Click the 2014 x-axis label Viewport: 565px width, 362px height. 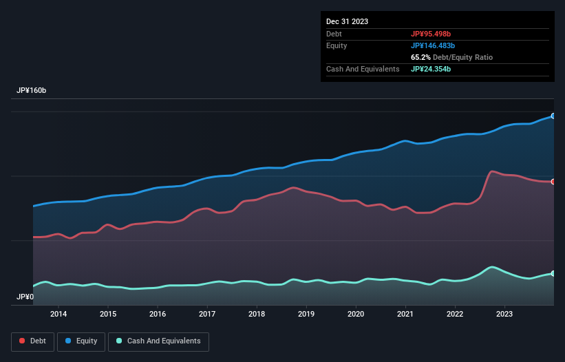(x=58, y=314)
